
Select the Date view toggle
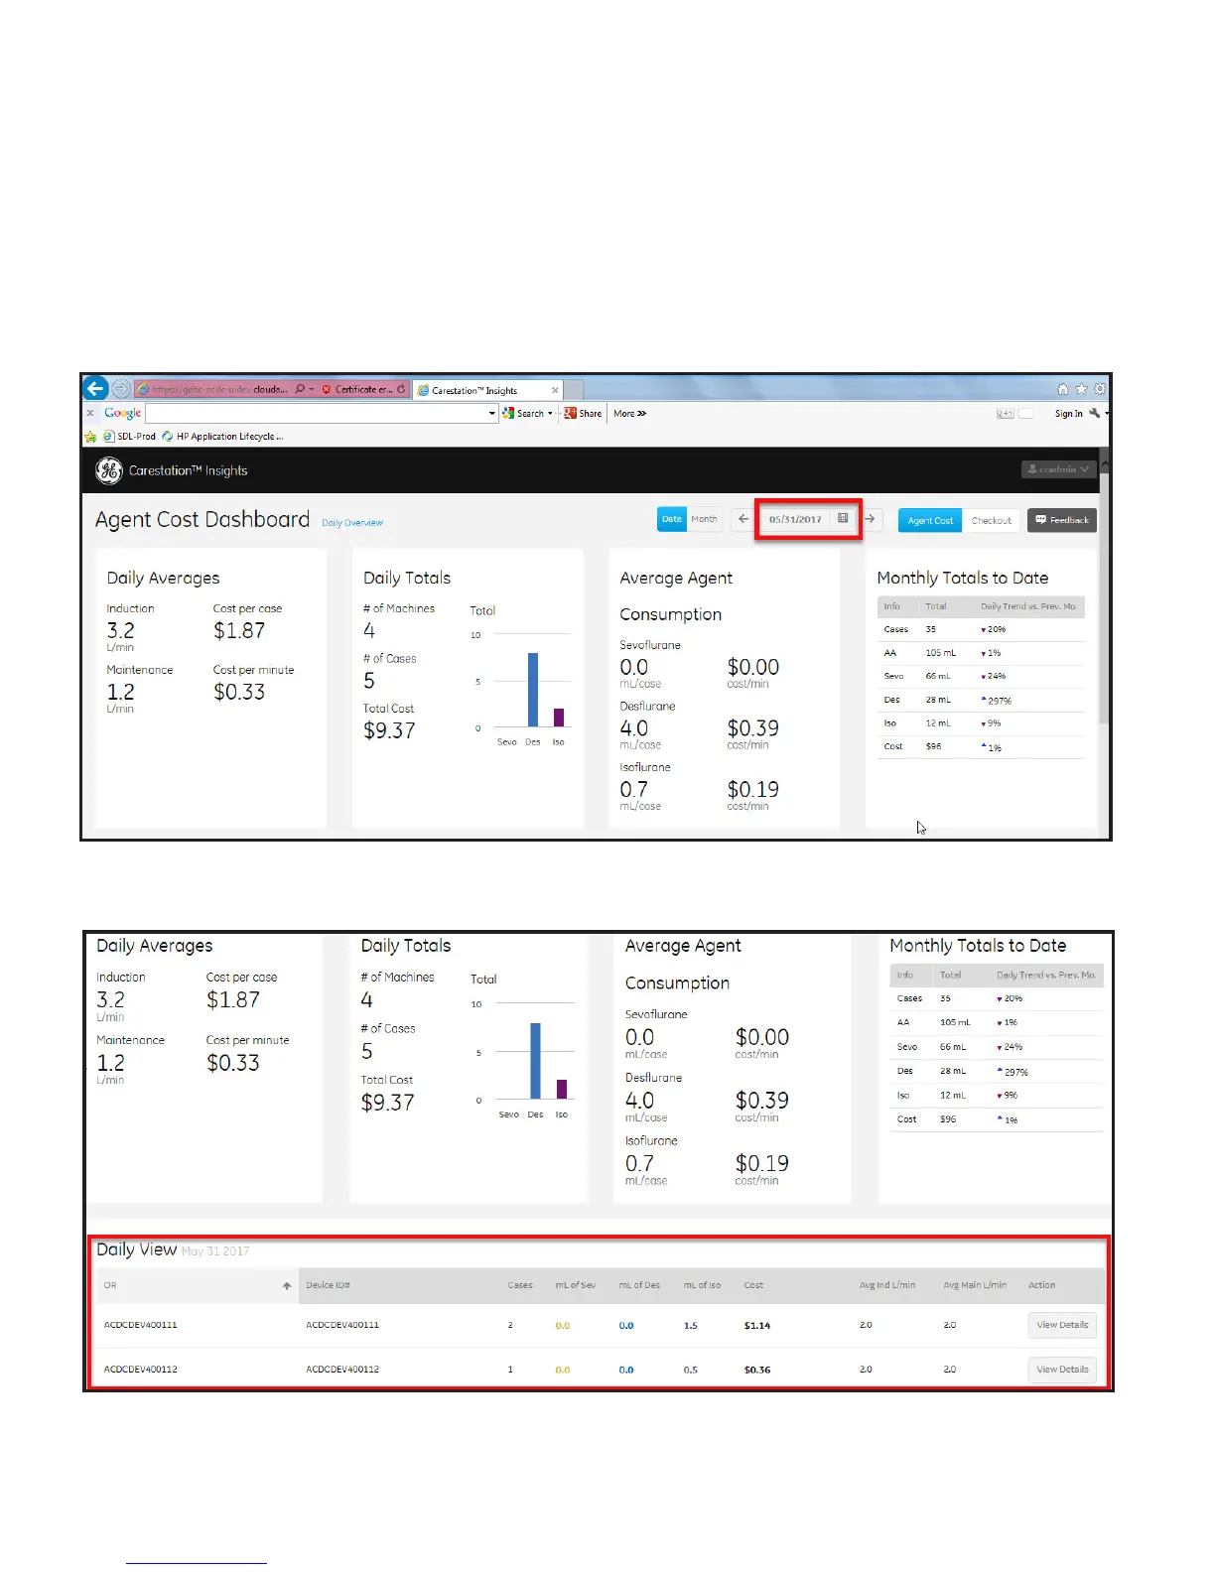[x=672, y=519]
